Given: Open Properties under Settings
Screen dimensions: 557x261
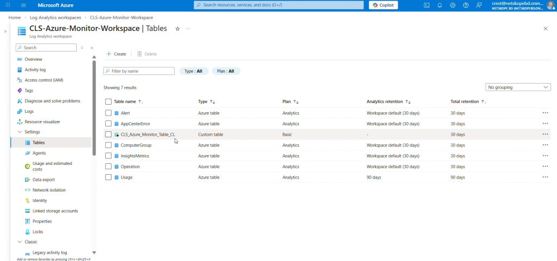Looking at the screenshot, I should point(42,221).
